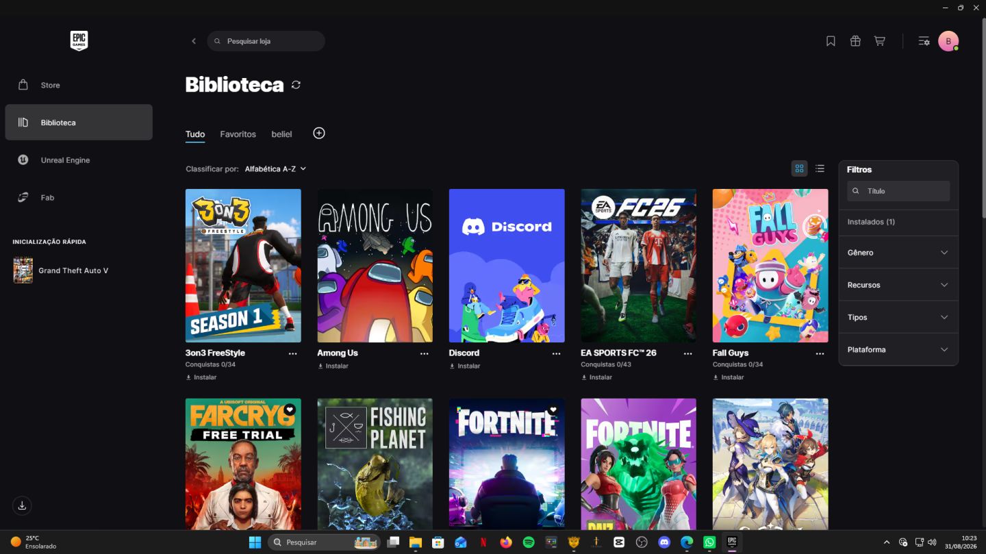Click the Epic Games logo
Viewport: 986px width, 554px height.
(x=79, y=41)
